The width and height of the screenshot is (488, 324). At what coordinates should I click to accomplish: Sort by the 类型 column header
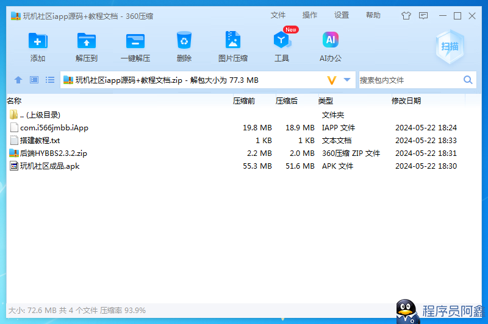[326, 100]
